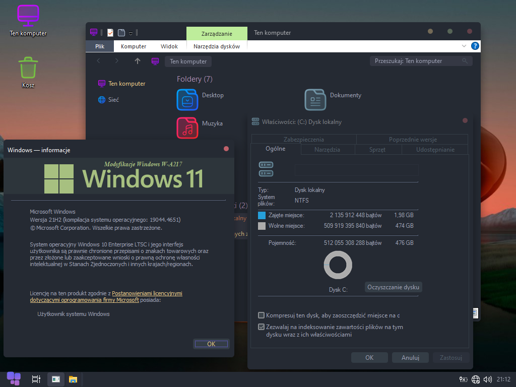516x387 pixels.
Task: Open the quick access toolbar dropdown arrow
Action: [x=131, y=33]
